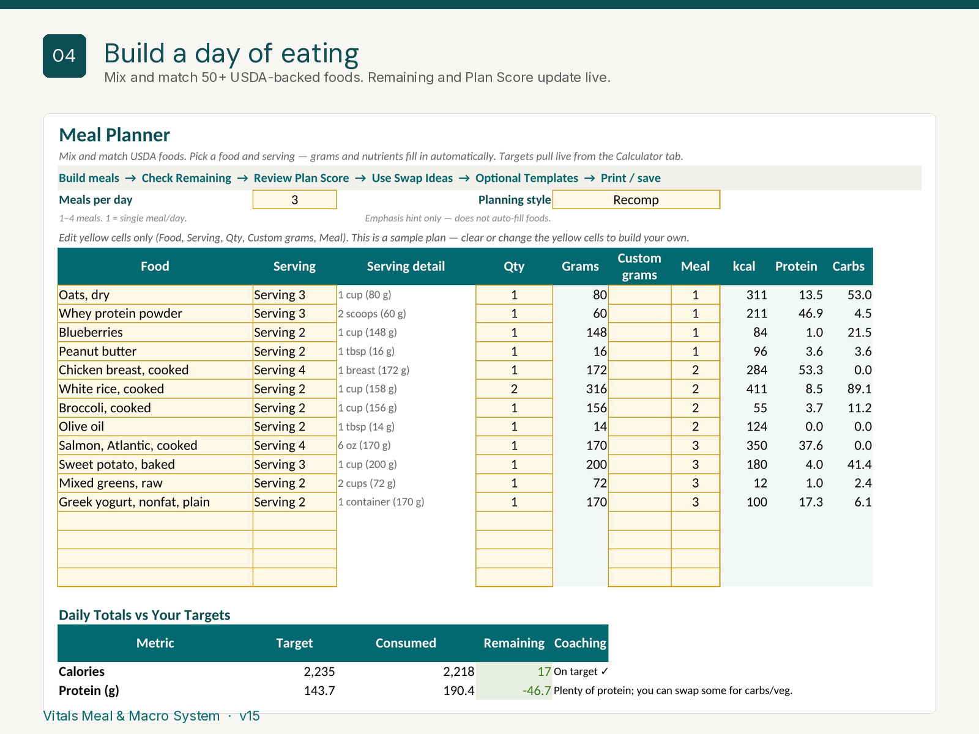Screen dimensions: 979x734
Task: Select the Greek yogurt, nonfat, plain cell
Action: 155,502
